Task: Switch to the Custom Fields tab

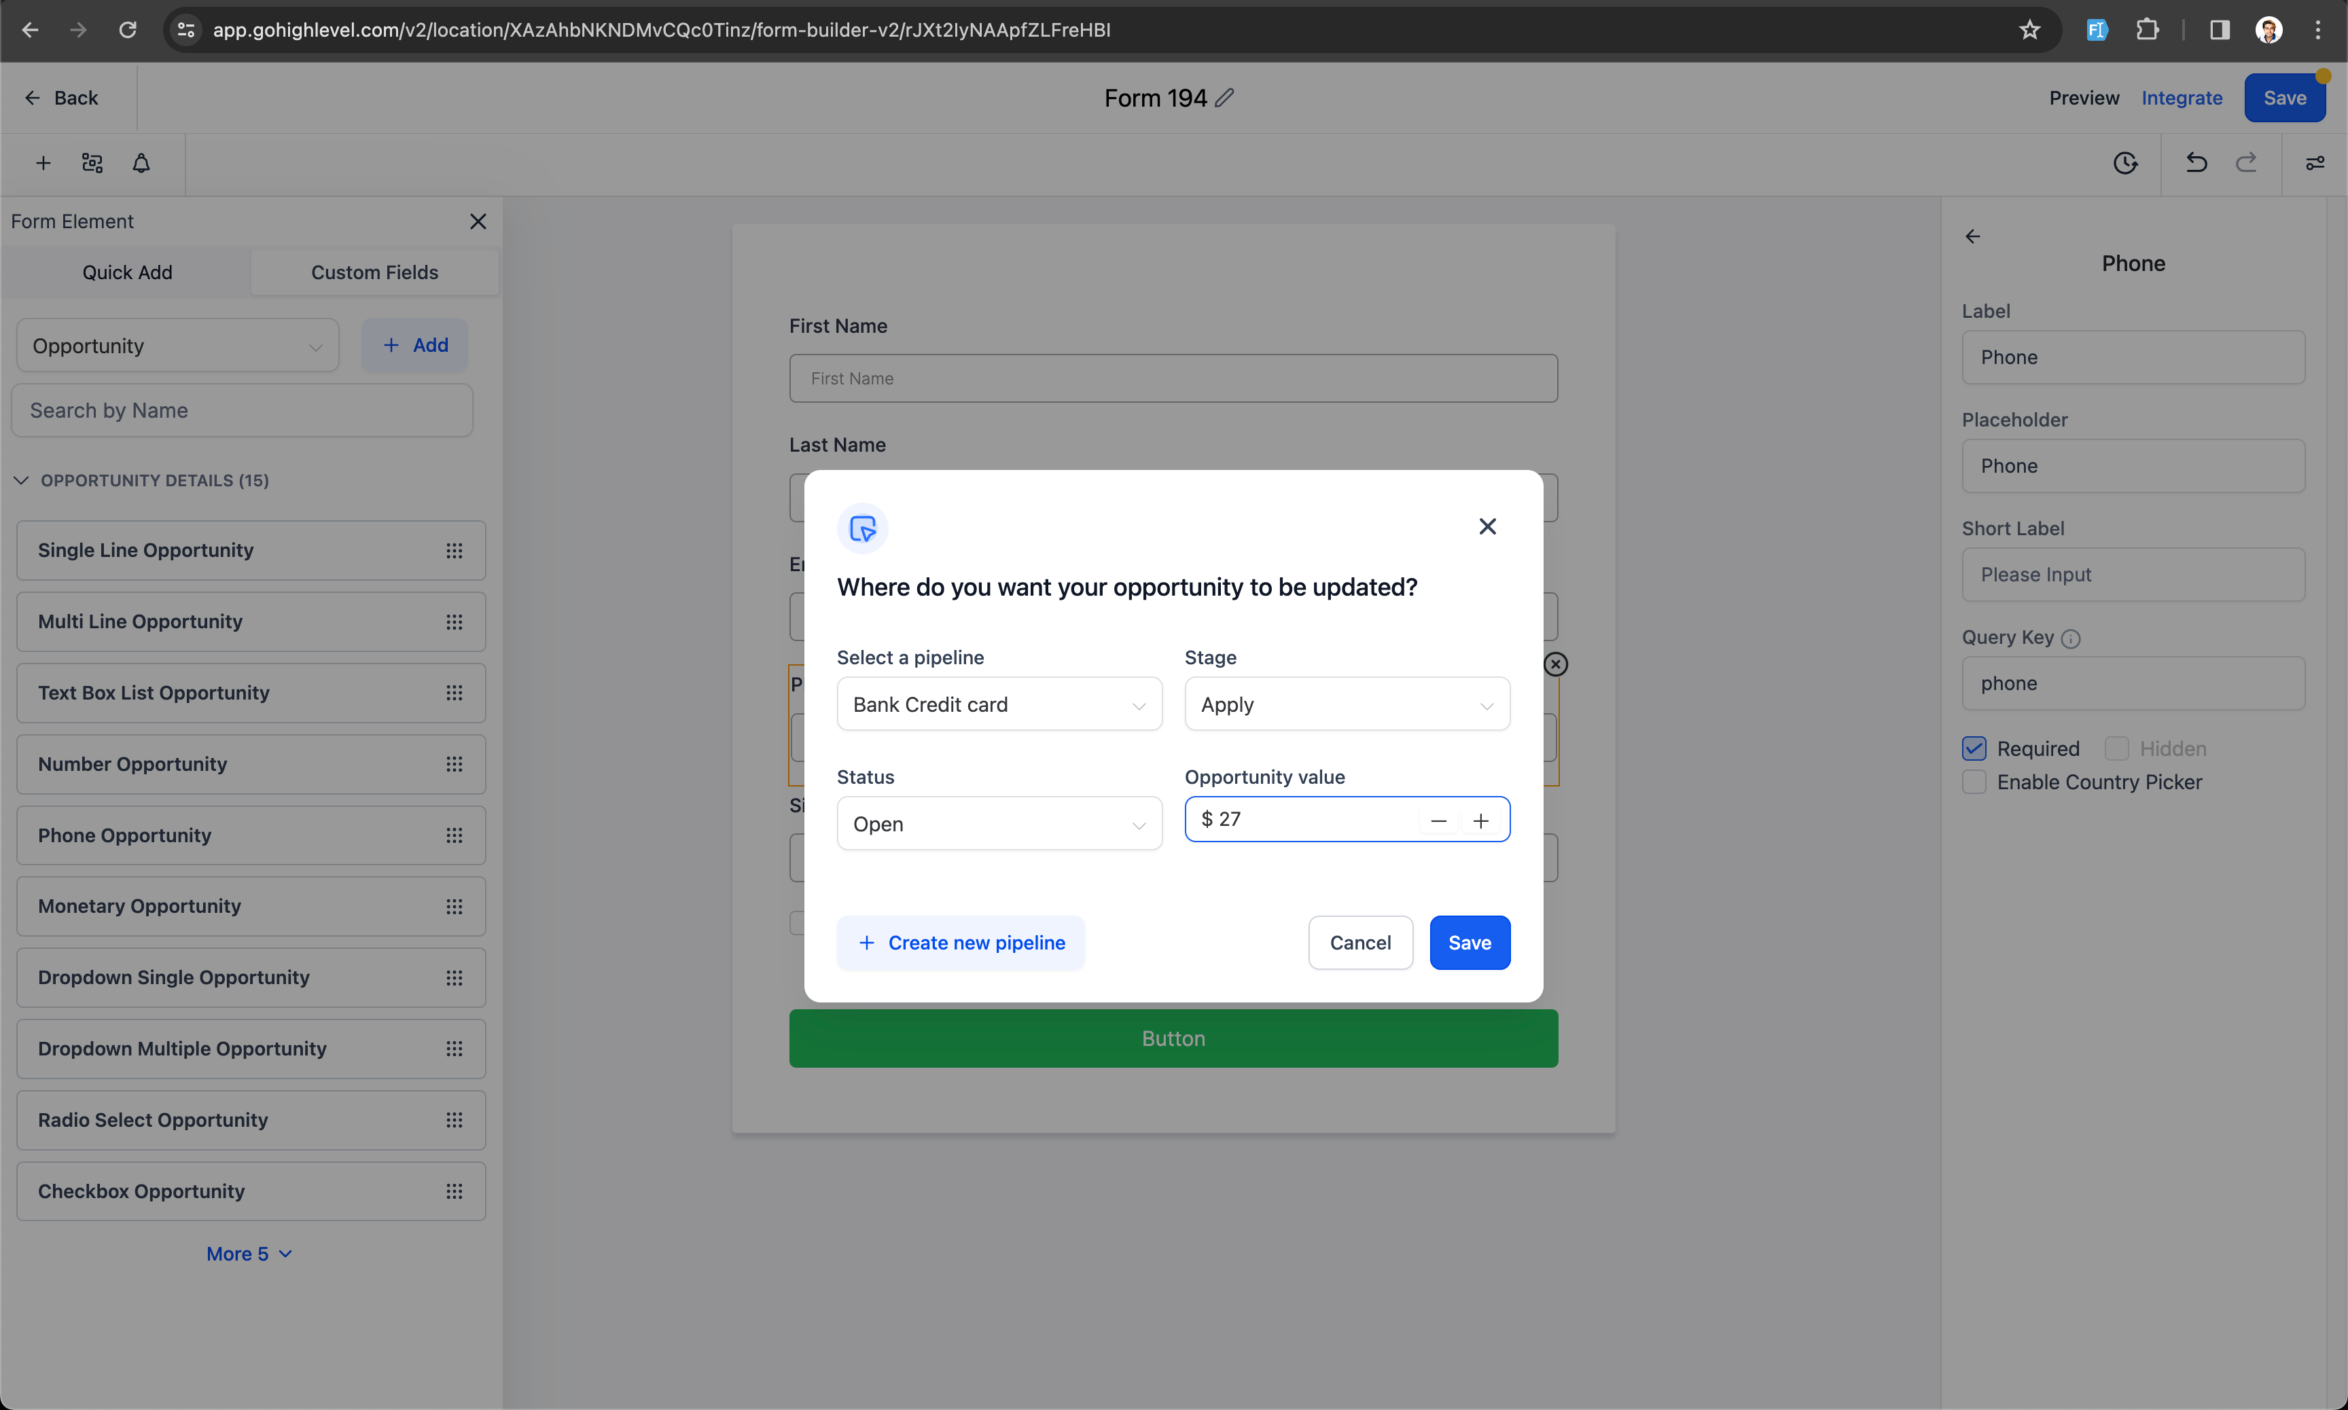Action: pyautogui.click(x=374, y=272)
